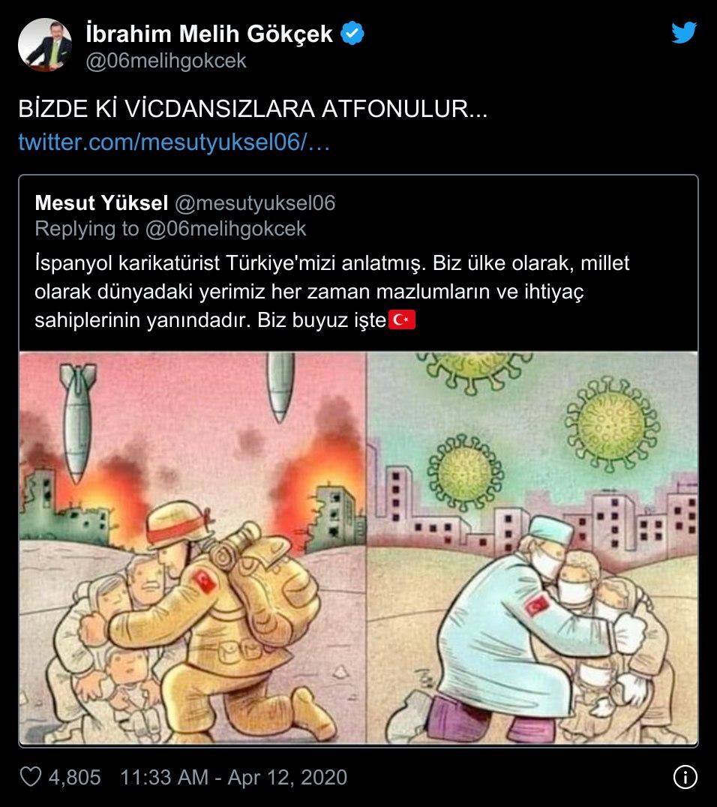The height and width of the screenshot is (807, 717).
Task: Click the BİZDE Kİ VİCDANSIZLARA tweet text
Action: 253,109
